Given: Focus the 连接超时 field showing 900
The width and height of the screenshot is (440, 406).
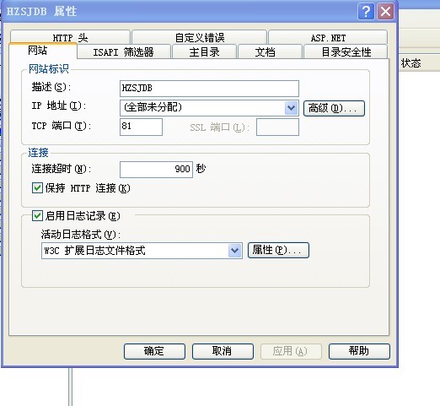Looking at the screenshot, I should pyautogui.click(x=156, y=170).
